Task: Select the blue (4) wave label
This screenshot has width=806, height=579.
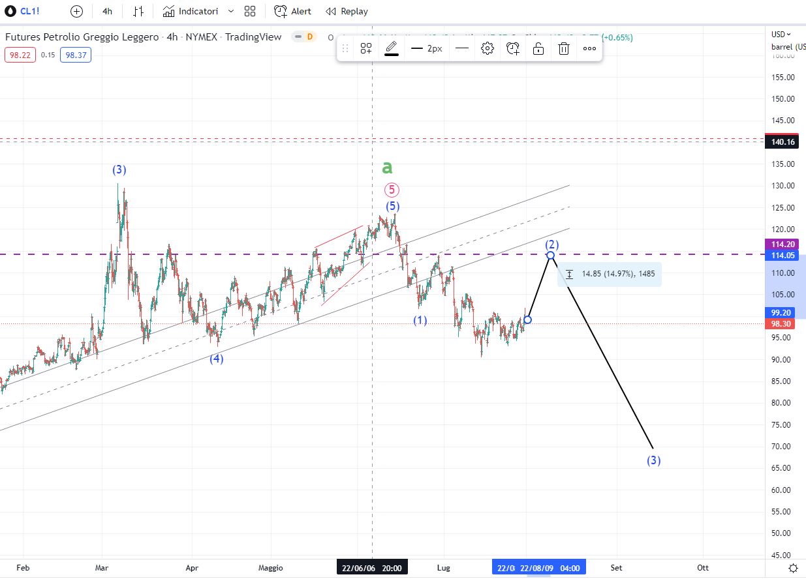Action: pyautogui.click(x=217, y=359)
